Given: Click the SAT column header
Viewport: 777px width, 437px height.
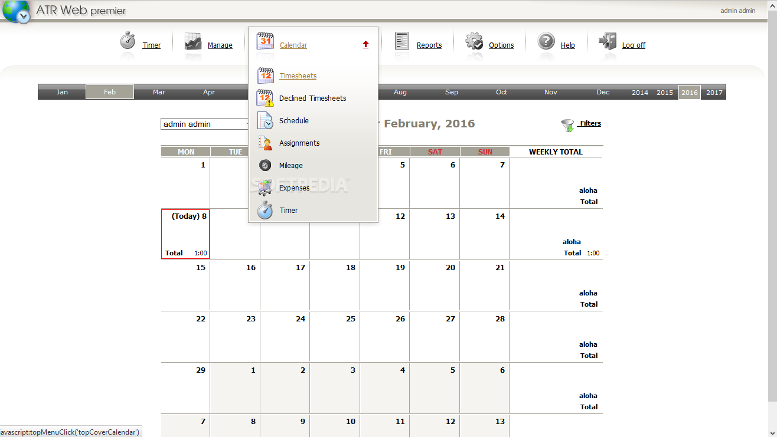Looking at the screenshot, I should coord(435,152).
